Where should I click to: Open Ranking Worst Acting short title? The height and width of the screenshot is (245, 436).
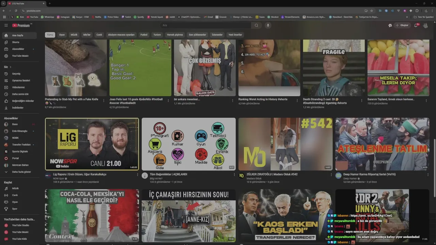point(263,99)
